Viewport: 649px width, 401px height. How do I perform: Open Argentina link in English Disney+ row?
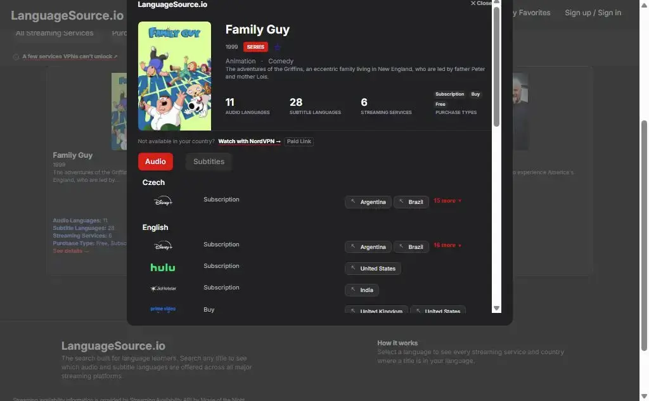click(368, 247)
